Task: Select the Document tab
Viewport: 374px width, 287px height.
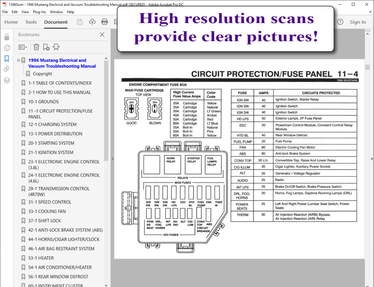Action: [x=56, y=22]
